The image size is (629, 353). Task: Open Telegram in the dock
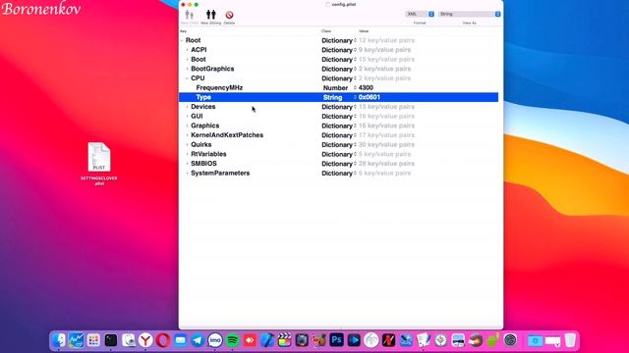198,340
